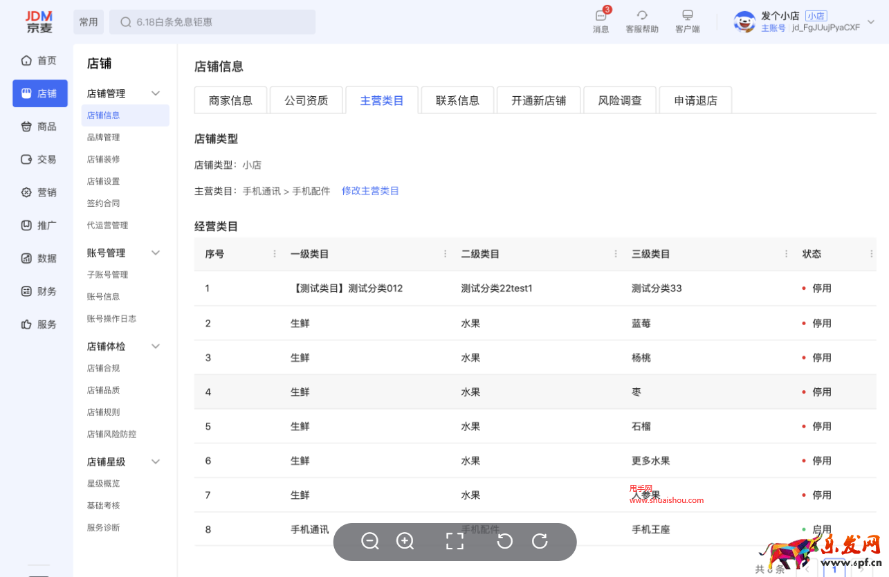Open 星级概览 in side menu
The width and height of the screenshot is (889, 577).
click(x=103, y=484)
